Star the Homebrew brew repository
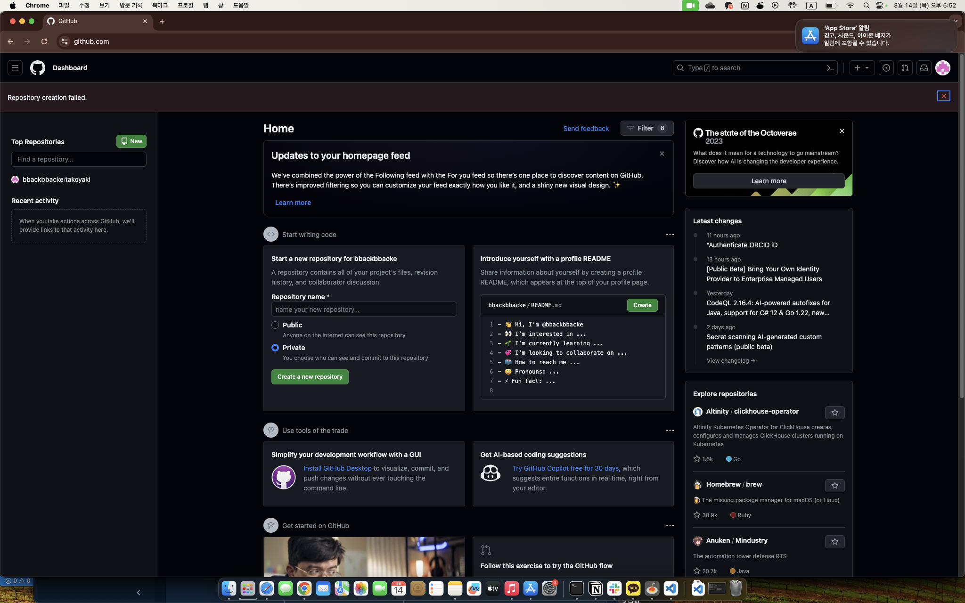Screen dimensions: 965x603 click(x=835, y=486)
